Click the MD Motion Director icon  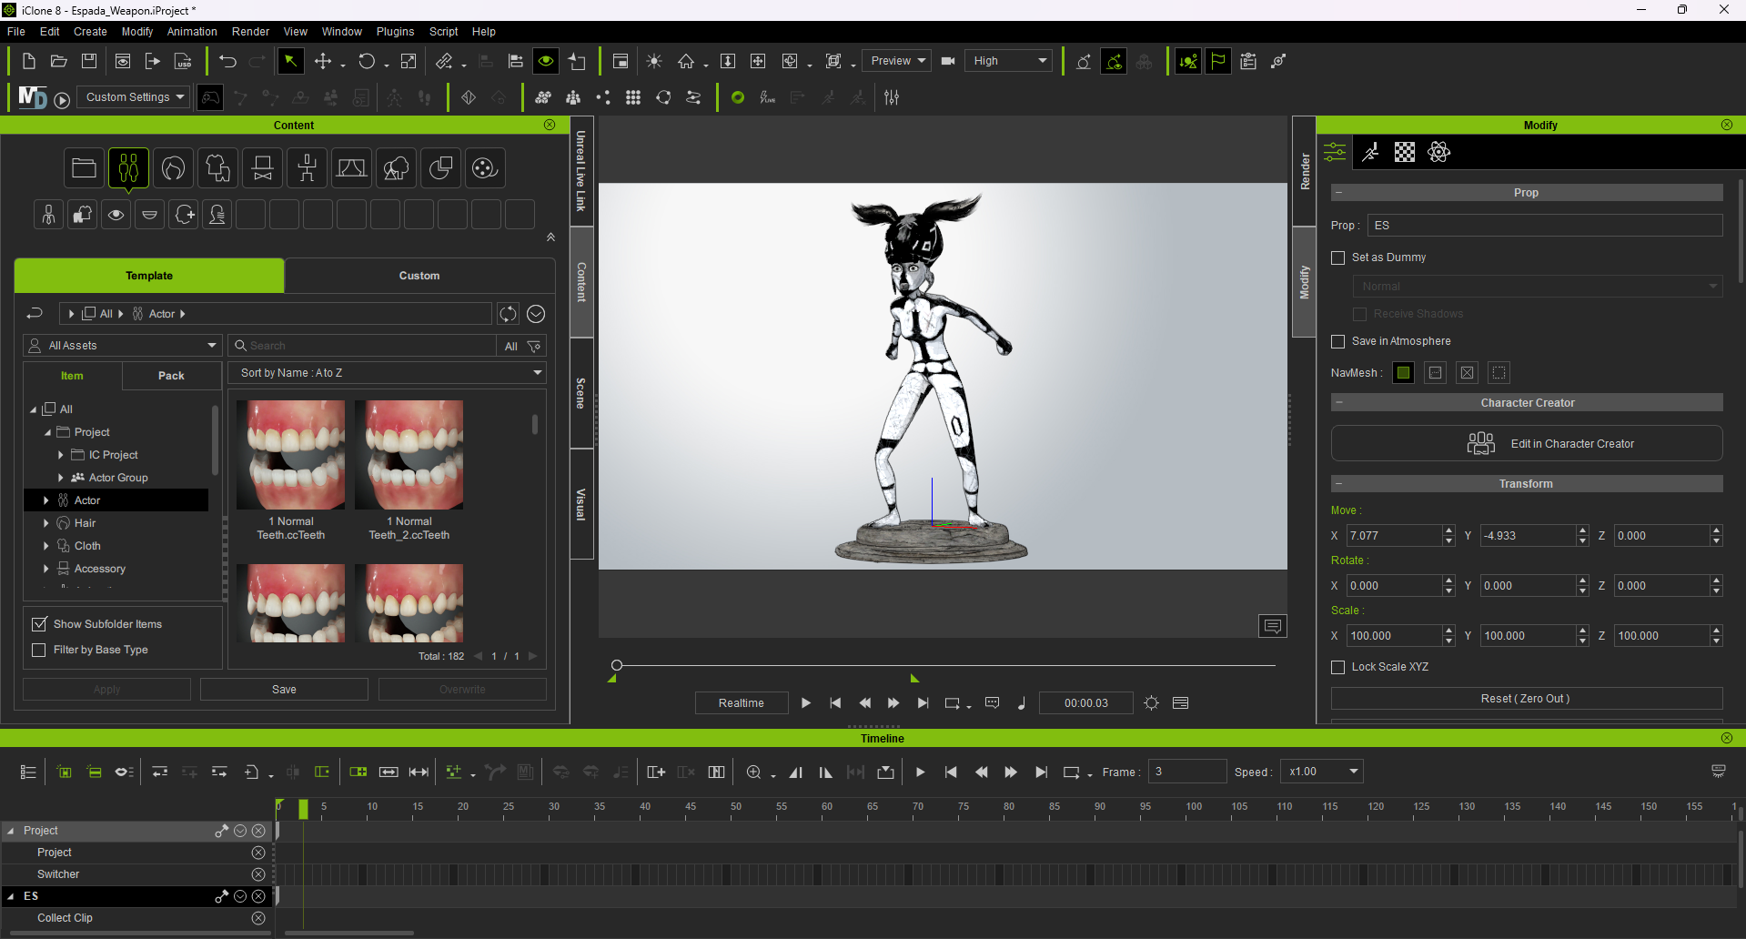point(33,97)
